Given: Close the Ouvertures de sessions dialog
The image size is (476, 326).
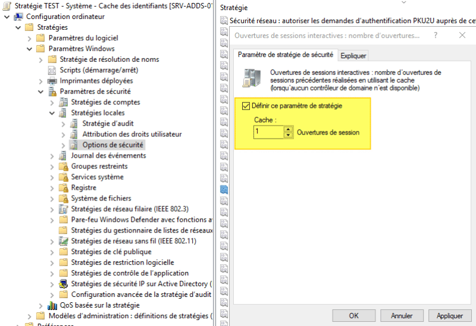Looking at the screenshot, I should point(462,35).
